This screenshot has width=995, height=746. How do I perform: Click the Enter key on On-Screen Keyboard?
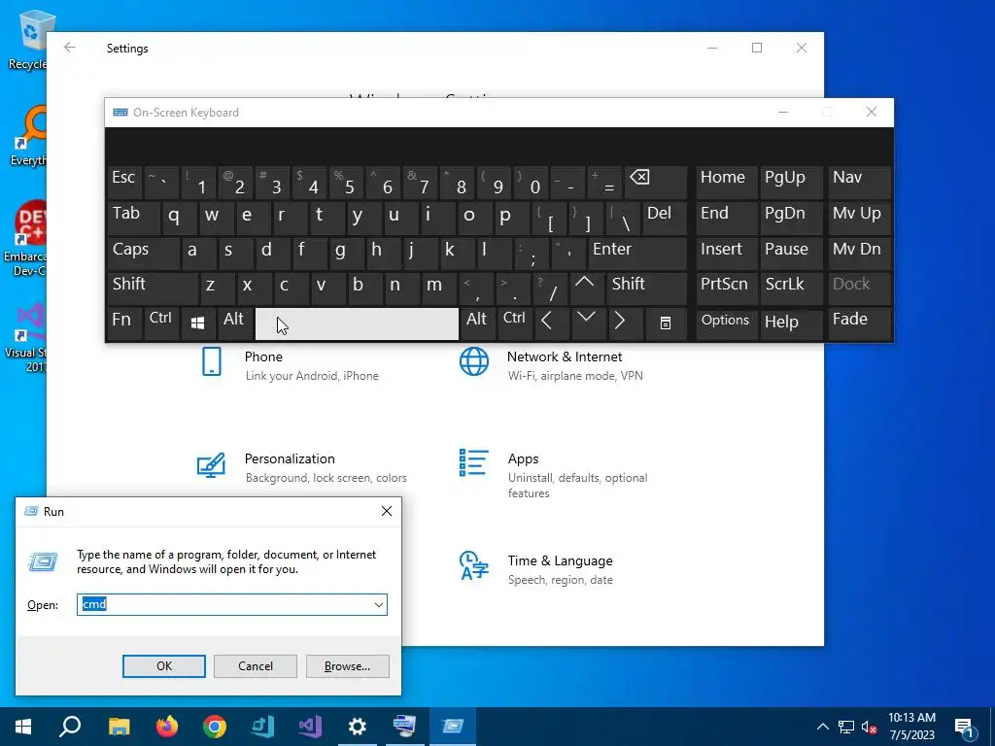637,253
